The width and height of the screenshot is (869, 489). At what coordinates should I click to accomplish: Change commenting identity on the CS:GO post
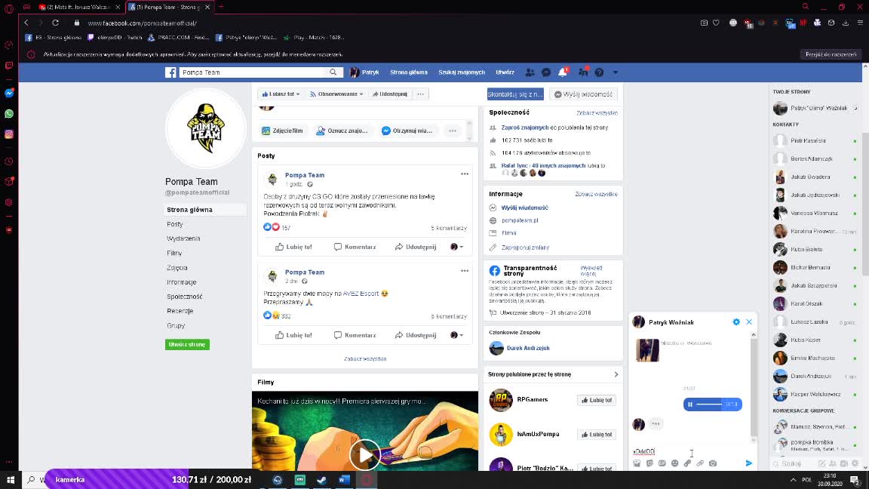point(456,247)
